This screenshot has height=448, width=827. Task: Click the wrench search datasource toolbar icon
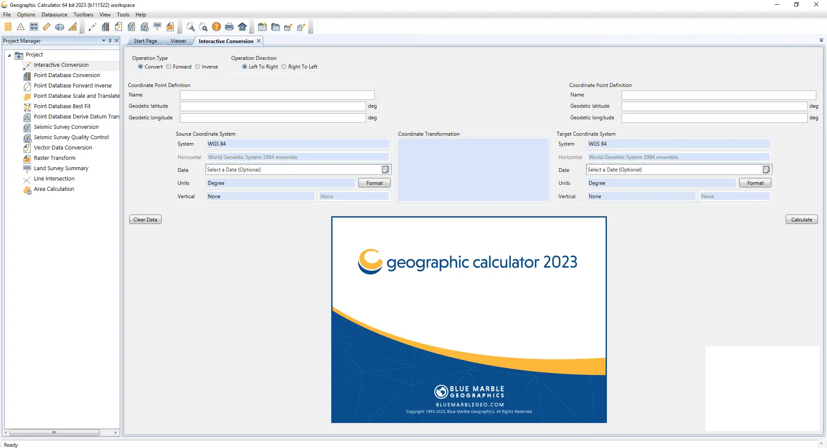tap(191, 27)
